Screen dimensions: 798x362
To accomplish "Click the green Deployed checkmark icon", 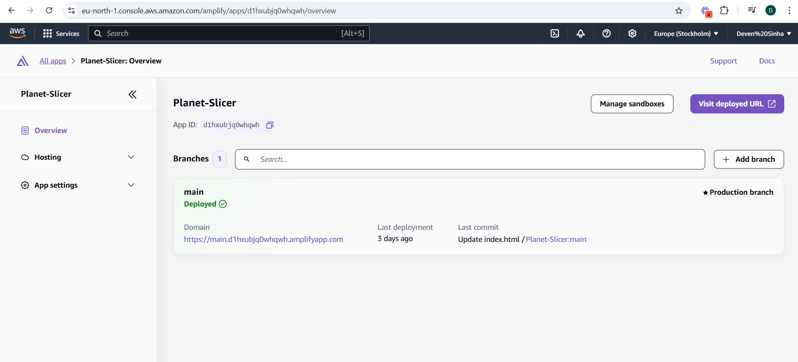I will pos(223,204).
